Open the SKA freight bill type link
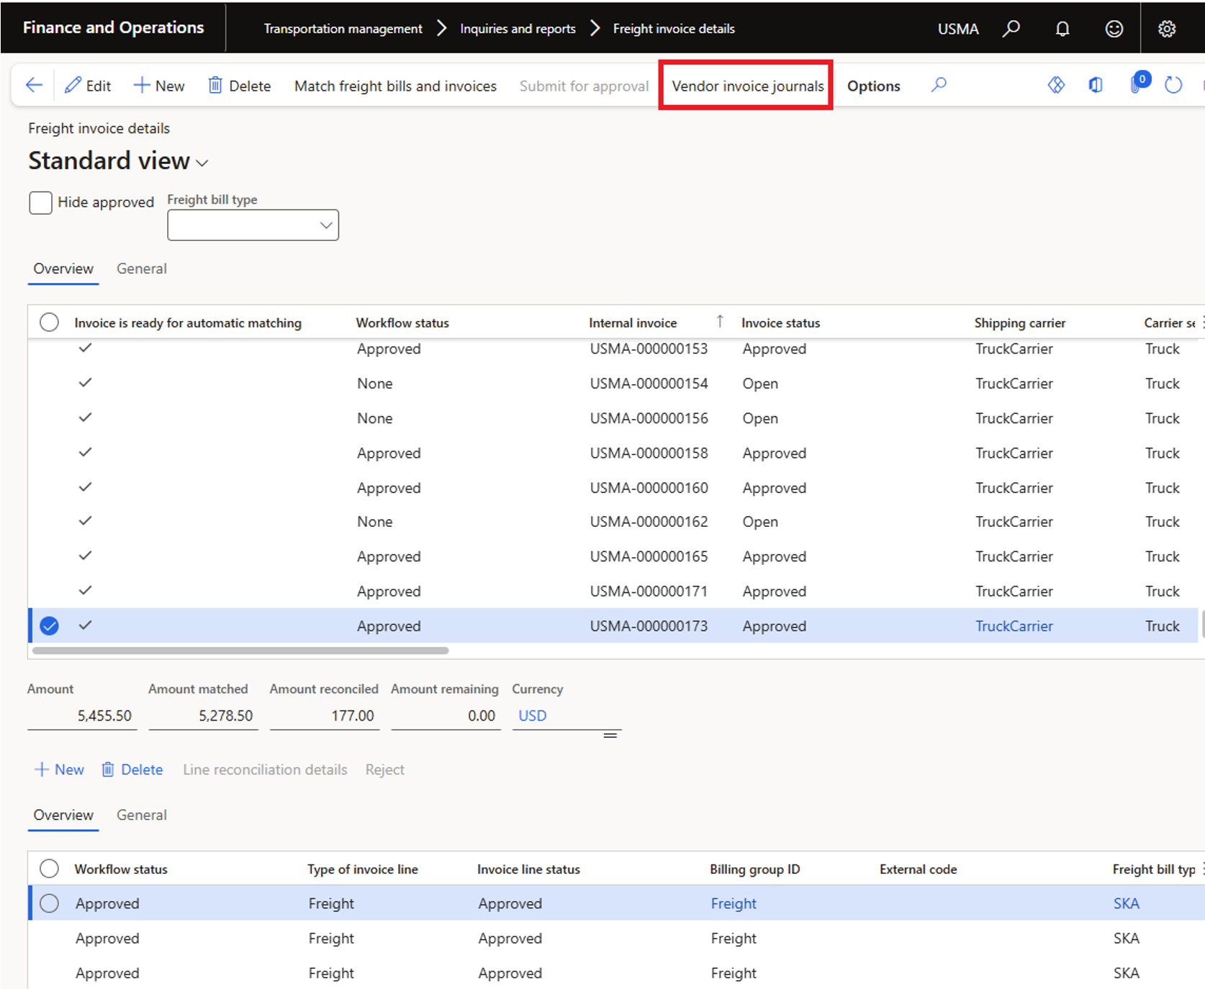 click(x=1126, y=903)
